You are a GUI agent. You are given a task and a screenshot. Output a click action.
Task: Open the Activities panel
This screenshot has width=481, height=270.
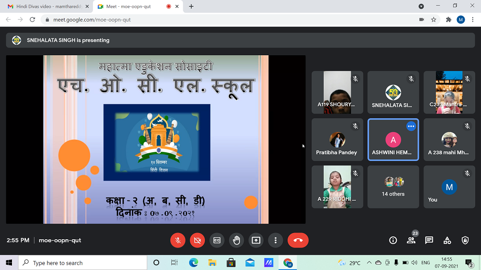pyautogui.click(x=447, y=240)
